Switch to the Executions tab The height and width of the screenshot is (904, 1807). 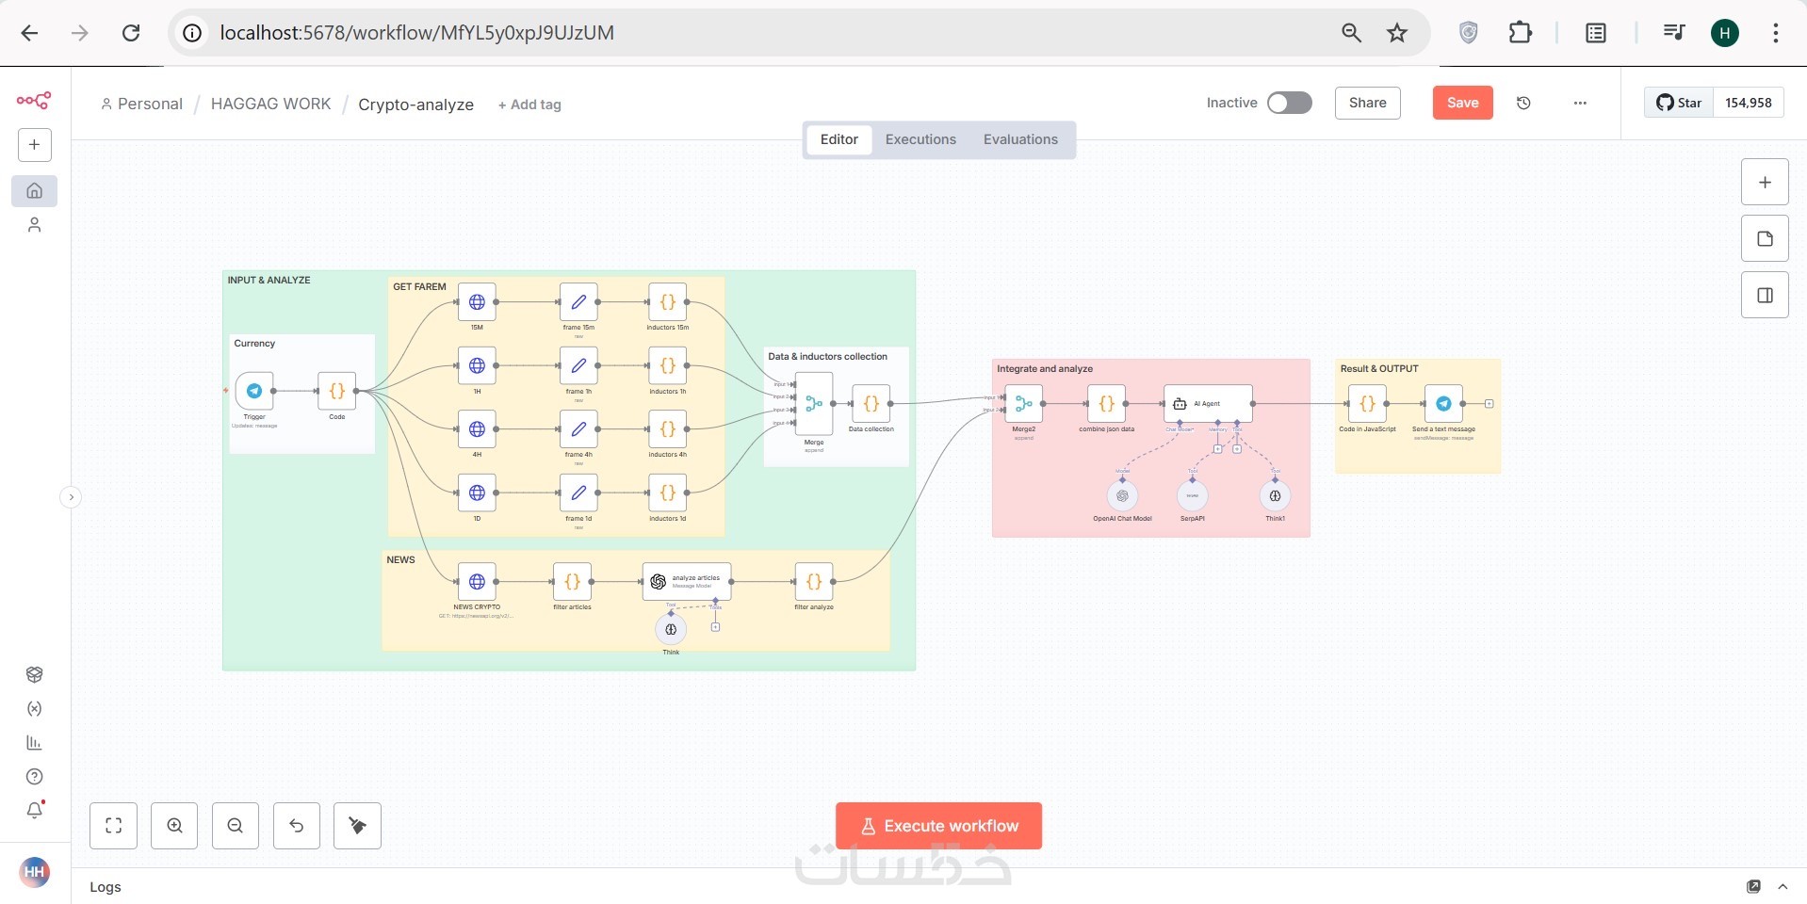point(920,139)
